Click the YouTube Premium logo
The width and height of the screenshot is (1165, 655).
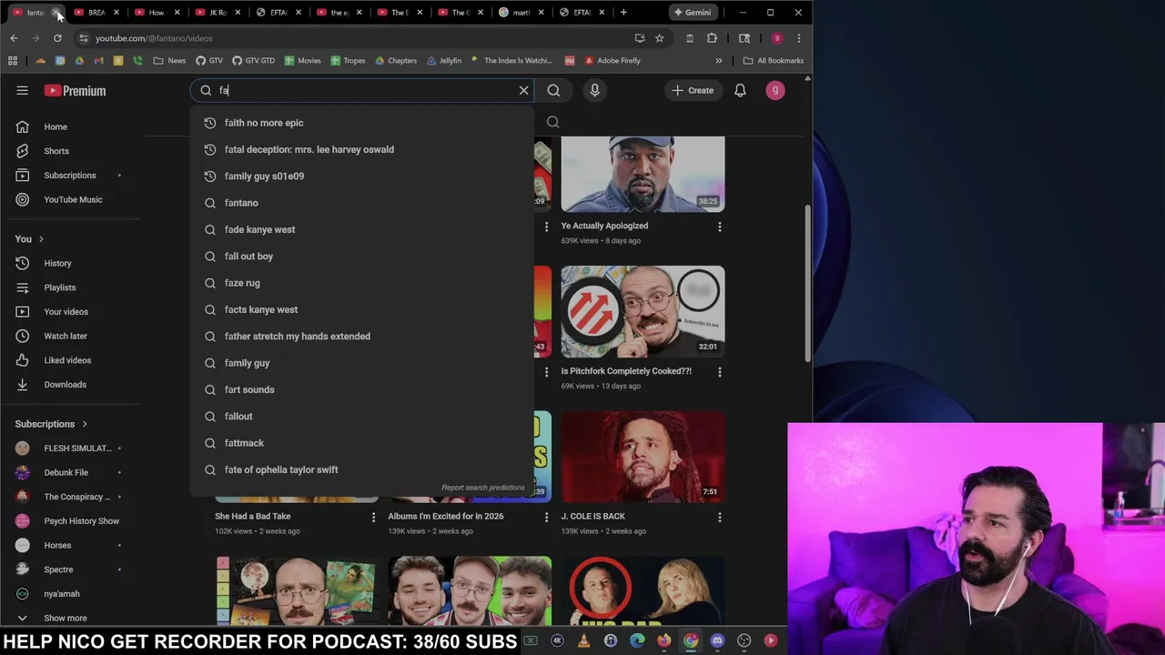[75, 90]
